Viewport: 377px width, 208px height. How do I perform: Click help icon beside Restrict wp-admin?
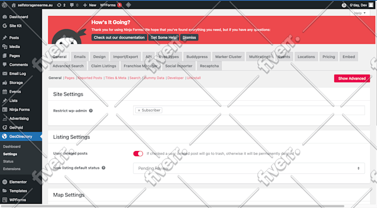91,111
